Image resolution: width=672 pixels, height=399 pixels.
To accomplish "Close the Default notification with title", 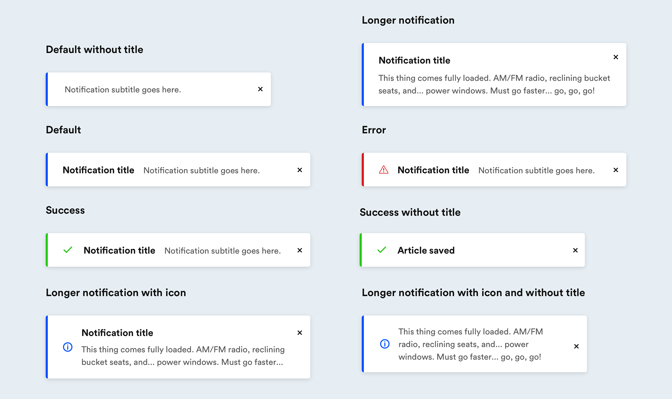I will (x=300, y=170).
